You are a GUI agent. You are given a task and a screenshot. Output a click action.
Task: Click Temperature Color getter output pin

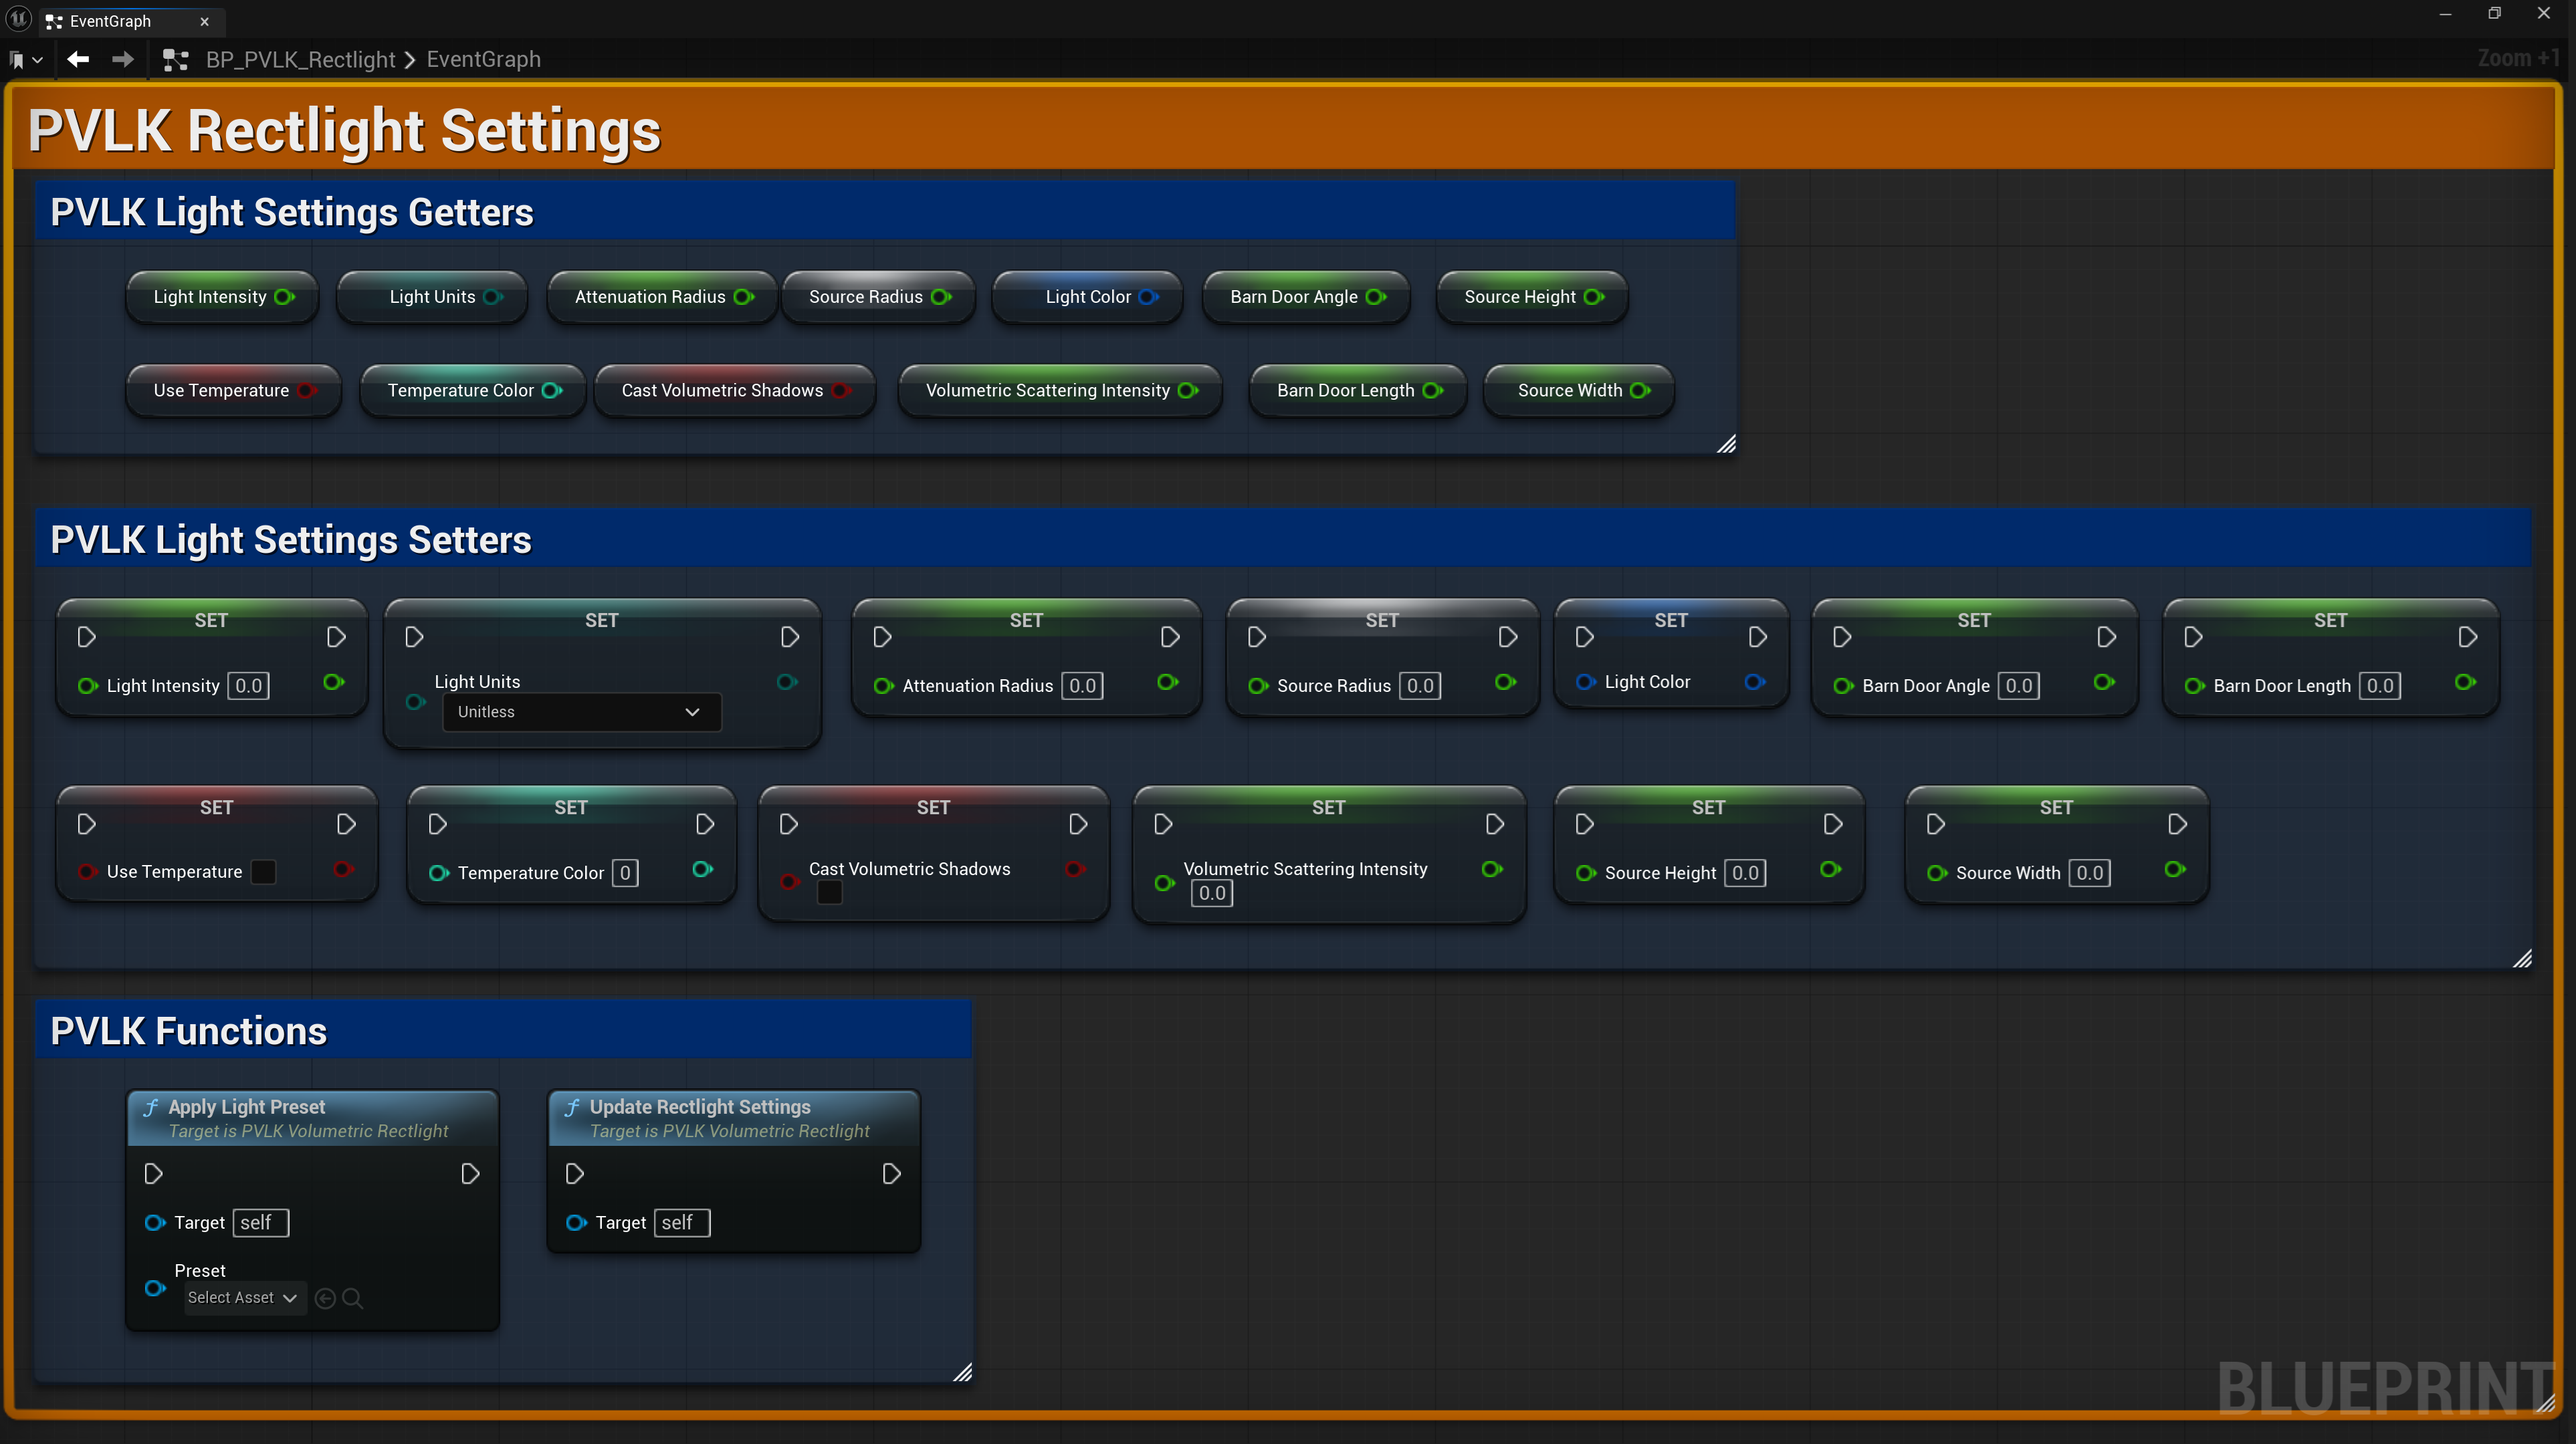pyautogui.click(x=552, y=391)
